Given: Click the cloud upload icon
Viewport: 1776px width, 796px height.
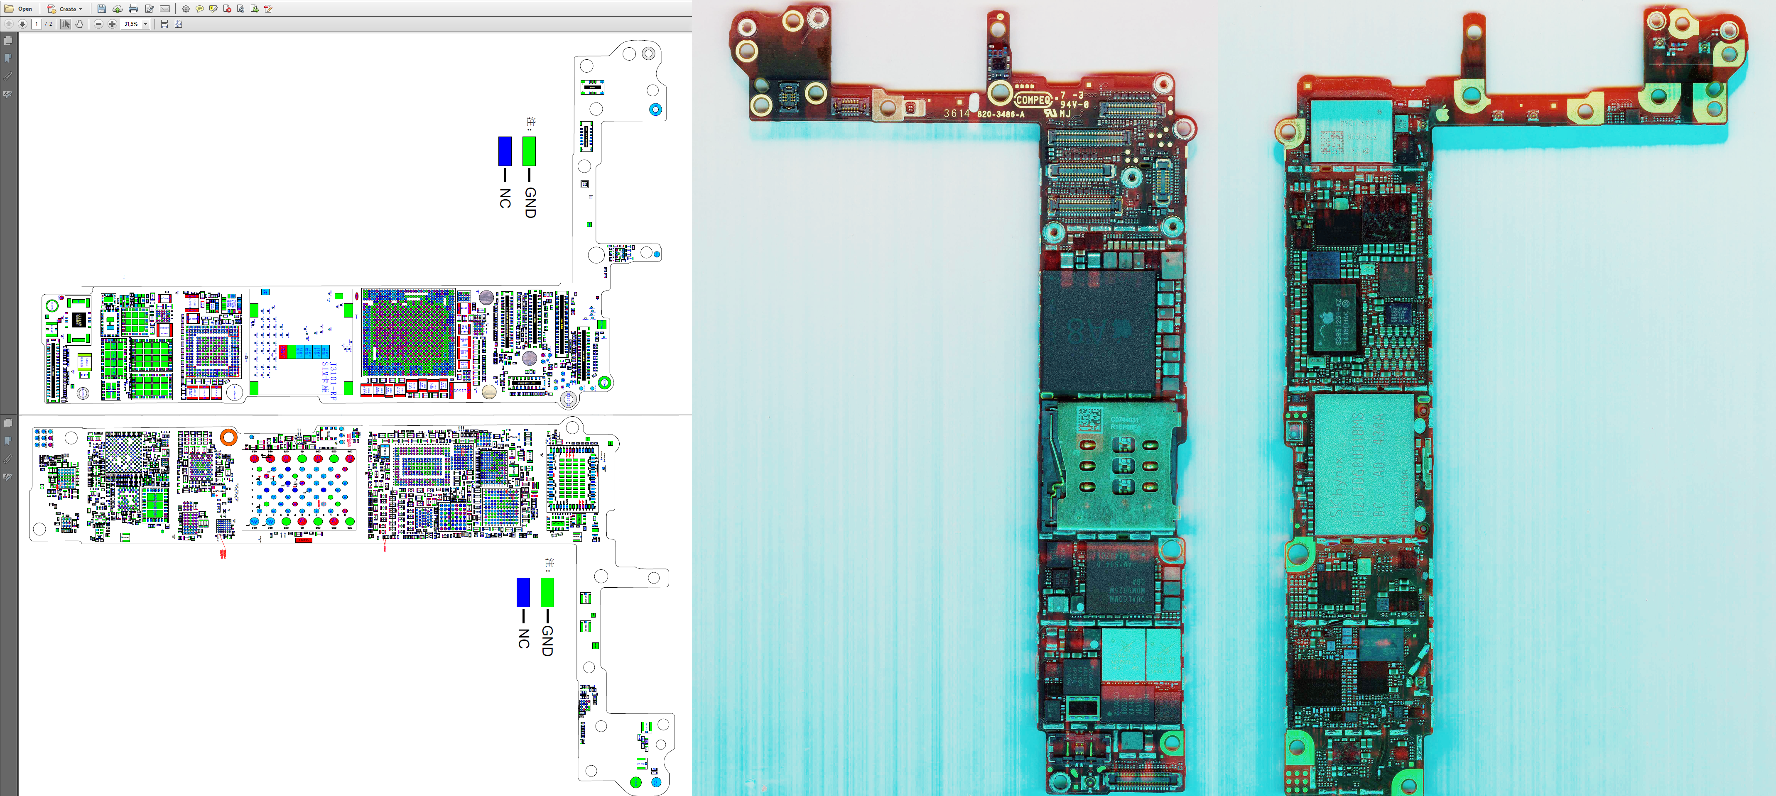Looking at the screenshot, I should (x=117, y=9).
